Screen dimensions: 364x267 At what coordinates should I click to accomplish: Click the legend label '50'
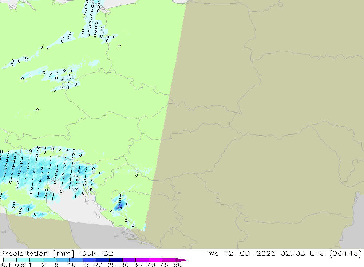pyautogui.click(x=178, y=265)
